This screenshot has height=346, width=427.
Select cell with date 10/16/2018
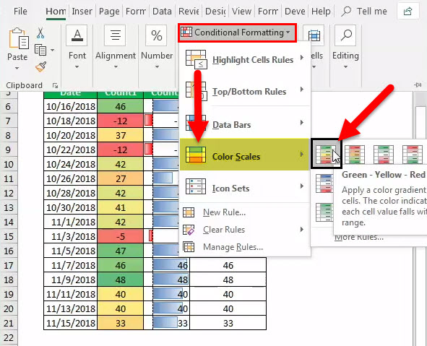(71, 106)
